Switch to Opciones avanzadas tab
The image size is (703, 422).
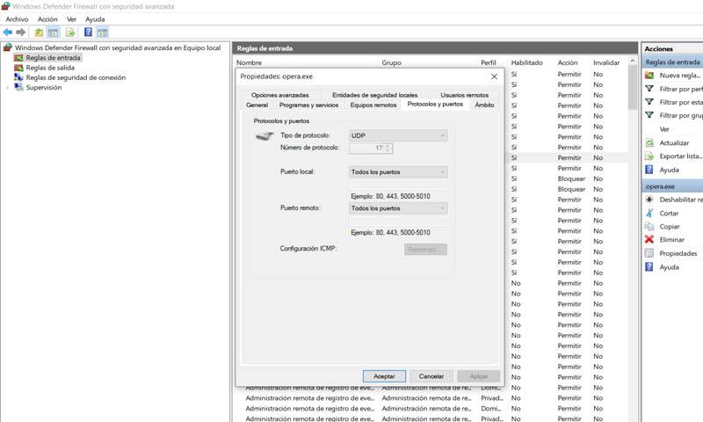[x=279, y=95]
